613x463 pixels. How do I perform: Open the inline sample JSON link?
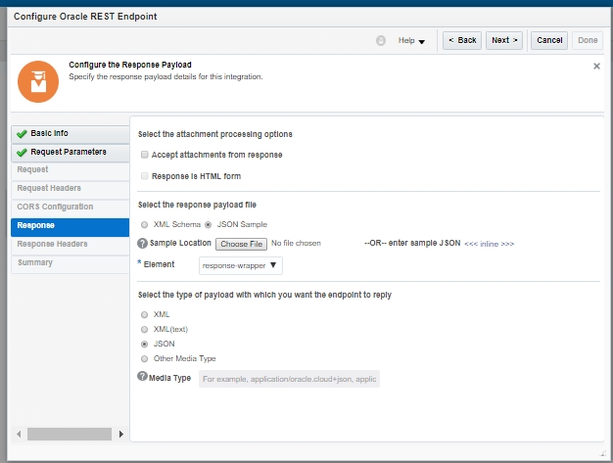click(489, 244)
